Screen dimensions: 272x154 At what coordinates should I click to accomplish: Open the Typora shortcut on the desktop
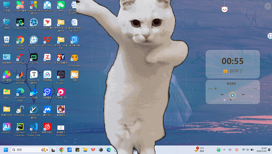[x=34, y=78]
